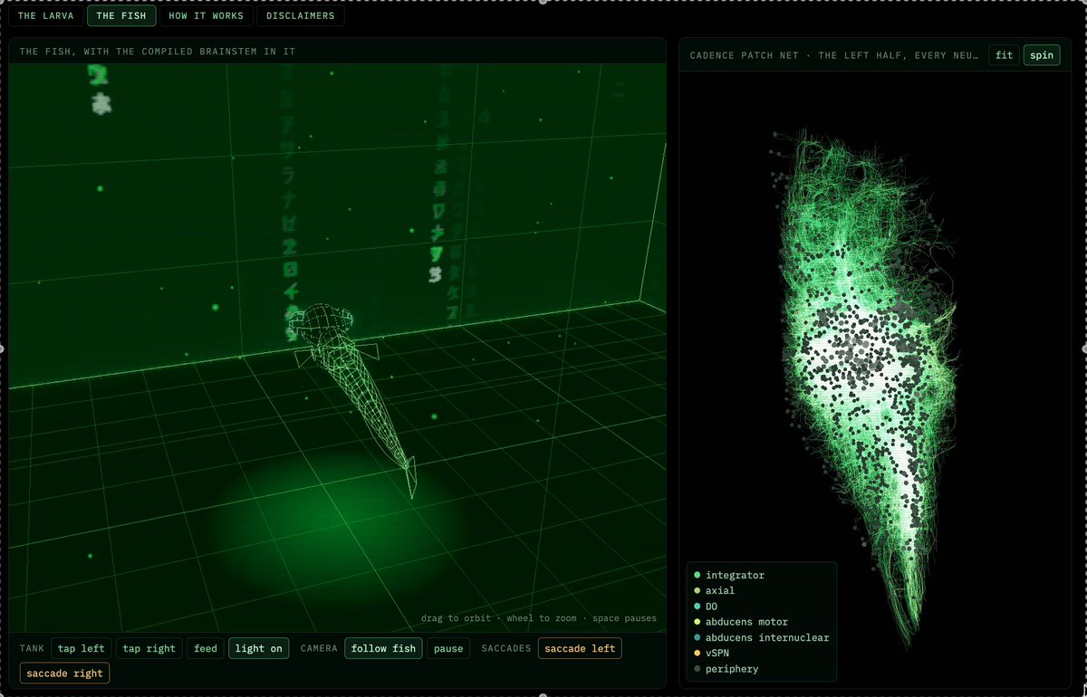Toggle follow fish camera mode
The width and height of the screenshot is (1087, 697).
coord(383,648)
